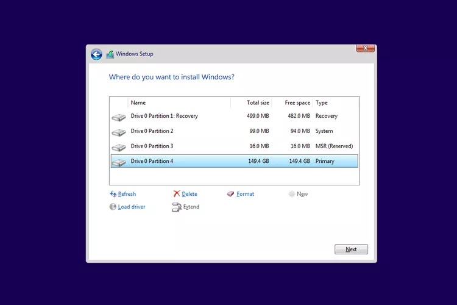Click the New partition star icon
The image size is (457, 305).
tap(292, 194)
